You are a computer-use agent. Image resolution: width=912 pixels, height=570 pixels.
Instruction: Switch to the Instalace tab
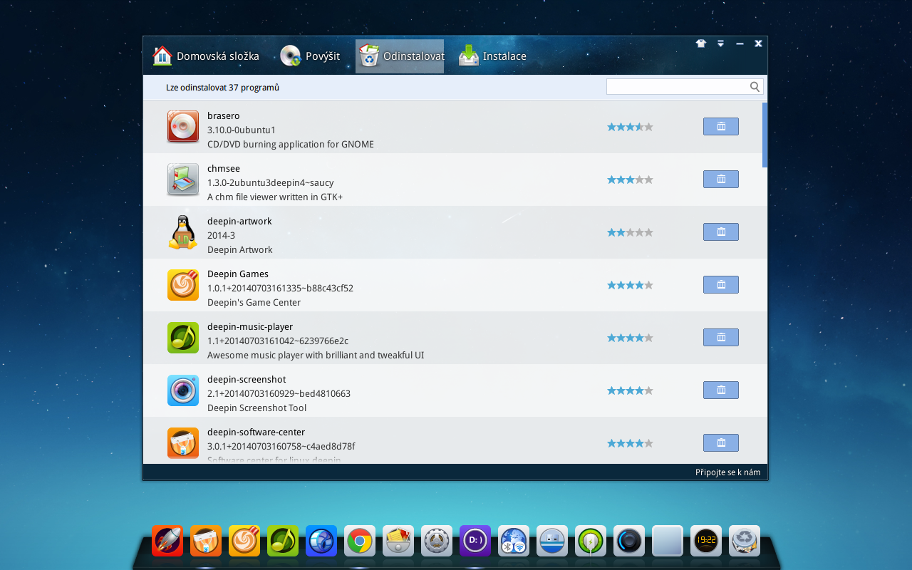tap(499, 55)
